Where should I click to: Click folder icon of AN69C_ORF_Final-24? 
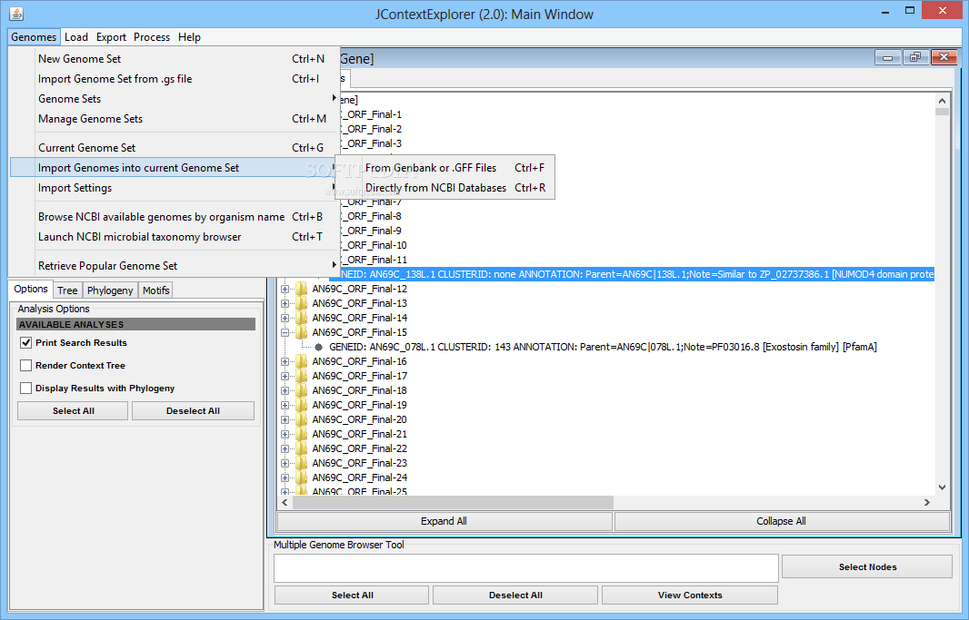302,477
